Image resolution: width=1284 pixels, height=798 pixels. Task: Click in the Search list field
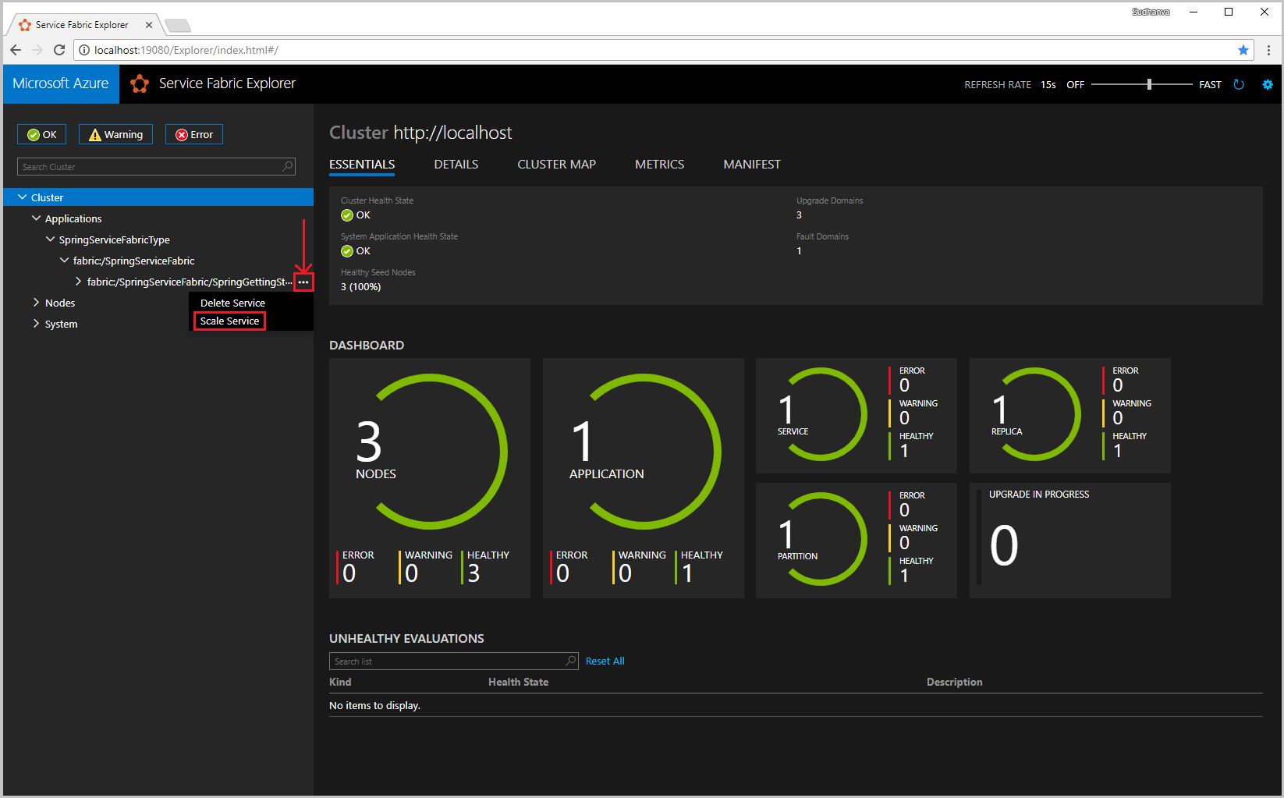pyautogui.click(x=454, y=661)
